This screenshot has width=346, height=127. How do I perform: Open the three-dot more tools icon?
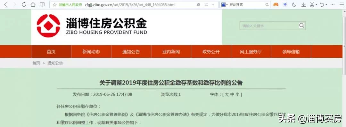tap(332, 4)
